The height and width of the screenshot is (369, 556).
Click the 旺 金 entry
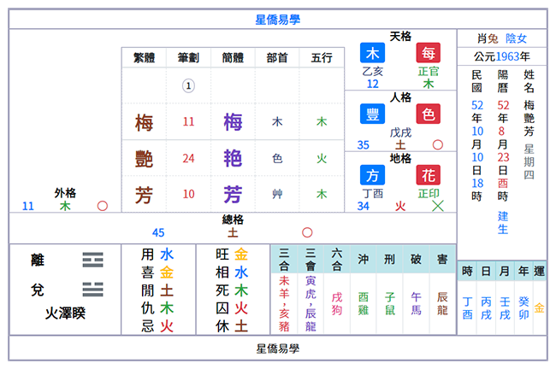click(x=232, y=255)
